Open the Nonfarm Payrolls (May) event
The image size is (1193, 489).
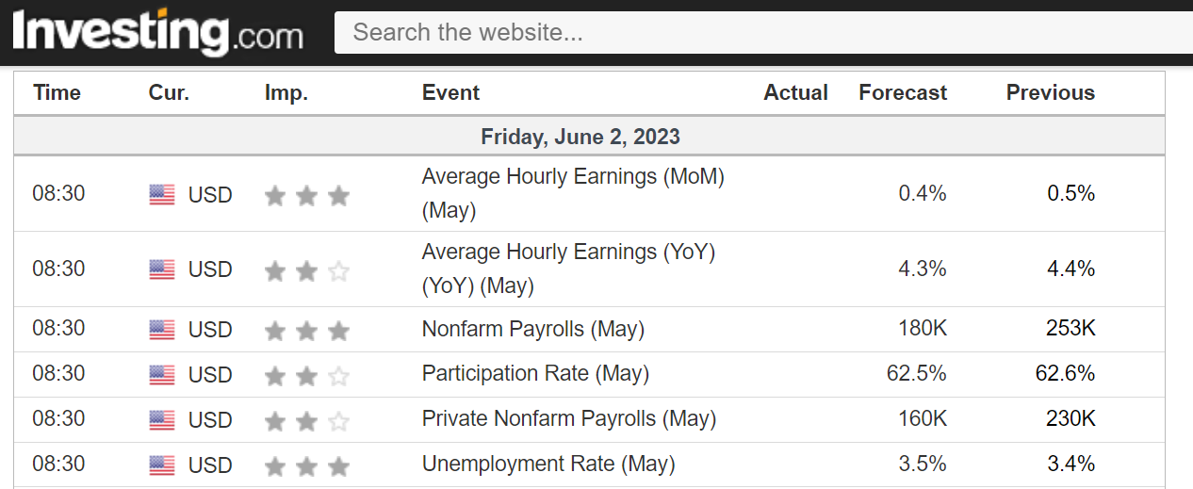[x=532, y=330]
